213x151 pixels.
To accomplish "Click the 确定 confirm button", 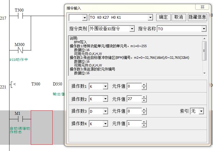I will click(x=163, y=17).
